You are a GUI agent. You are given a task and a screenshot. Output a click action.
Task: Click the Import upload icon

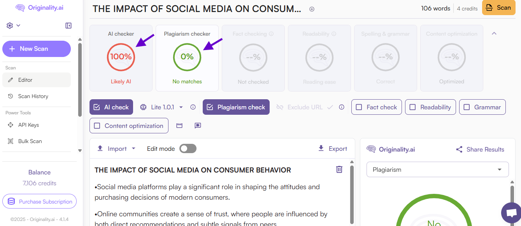100,148
